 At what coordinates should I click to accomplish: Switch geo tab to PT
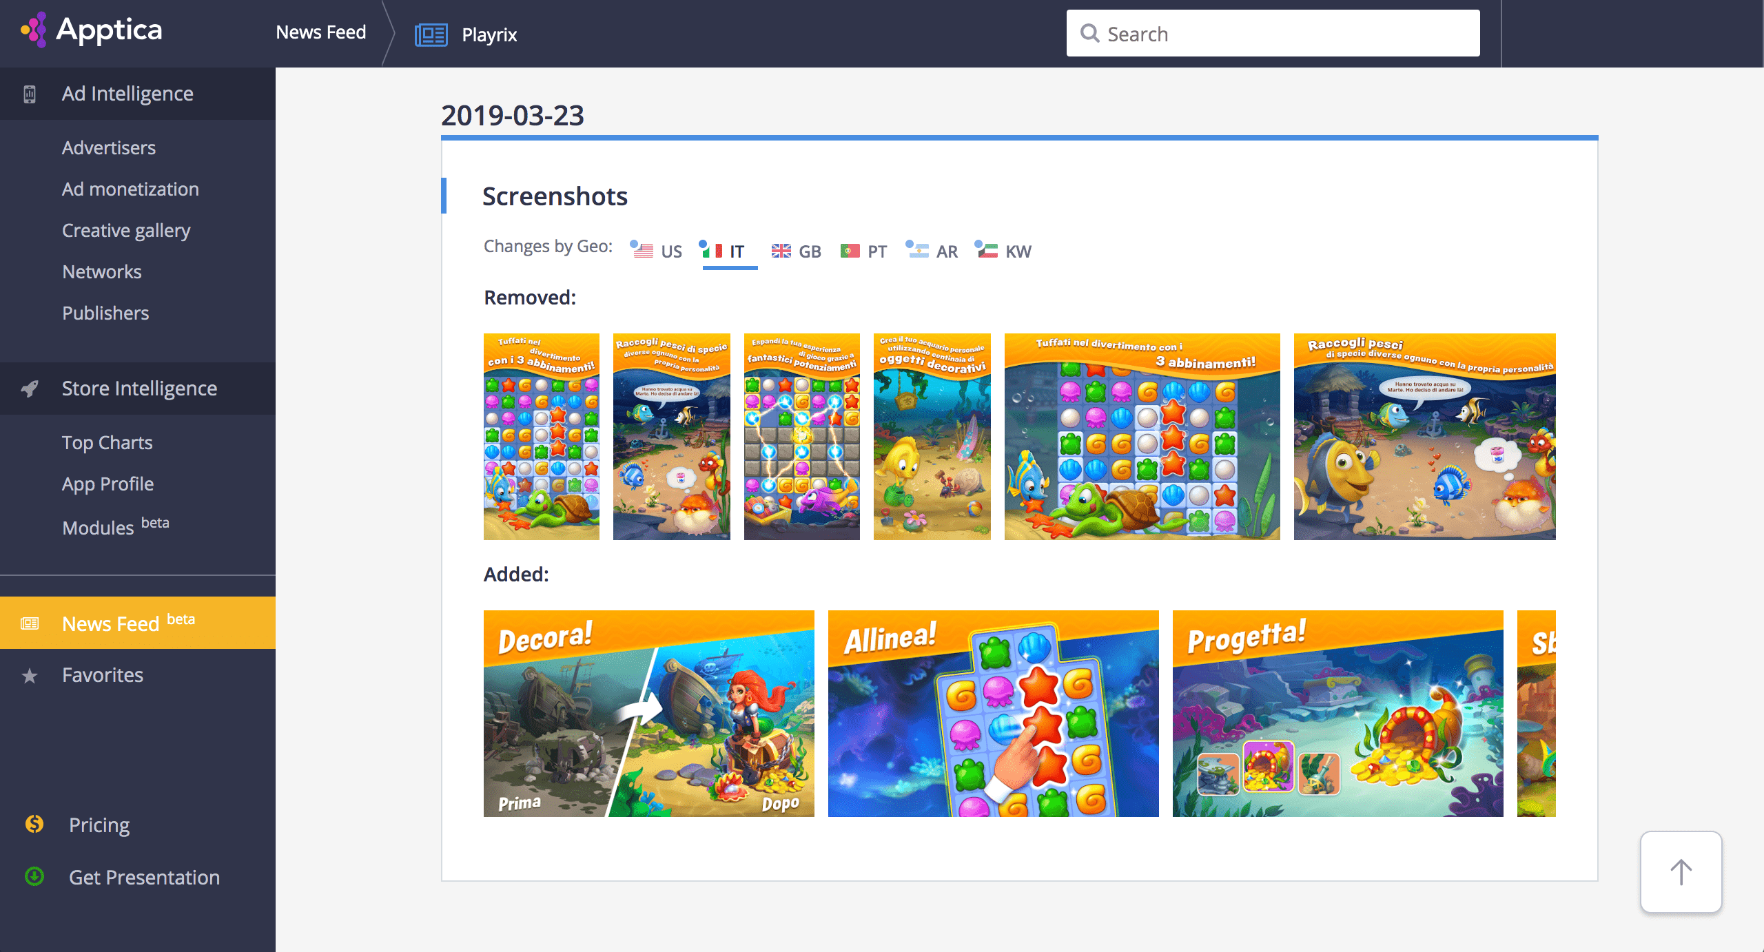(x=864, y=251)
